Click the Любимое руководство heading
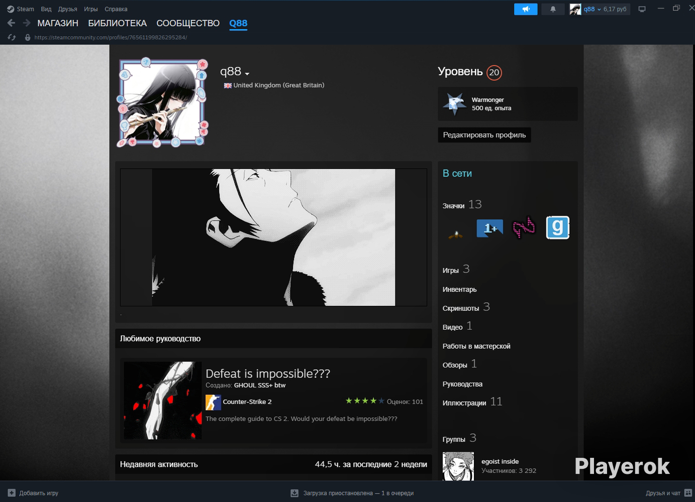The width and height of the screenshot is (695, 502). (160, 339)
